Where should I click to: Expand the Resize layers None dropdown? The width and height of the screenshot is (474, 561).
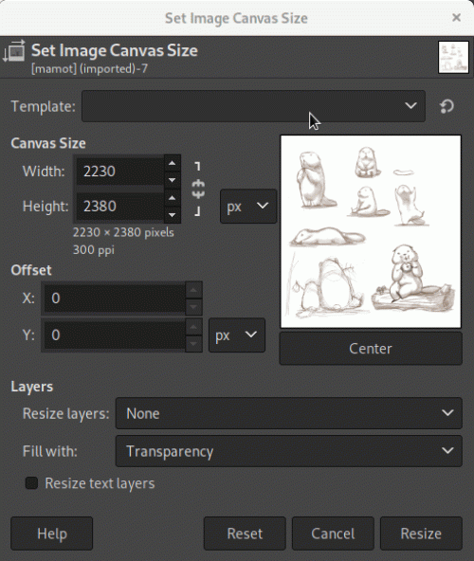289,413
